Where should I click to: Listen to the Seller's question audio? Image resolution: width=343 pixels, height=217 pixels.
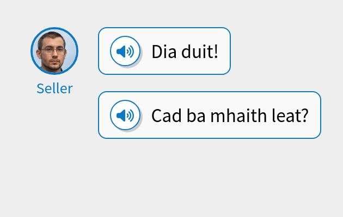125,115
